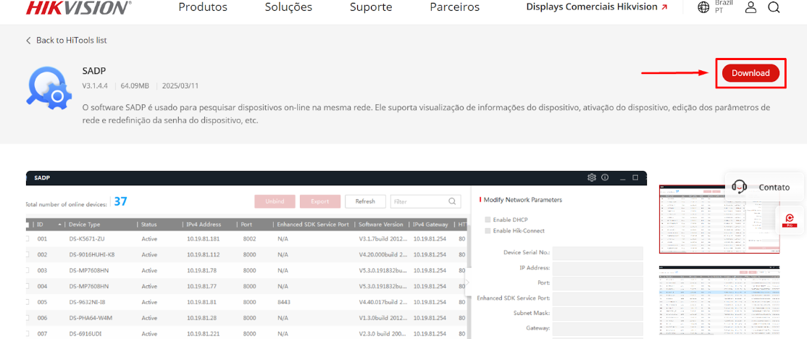
Task: Click the search magnifier icon
Action: coord(774,7)
